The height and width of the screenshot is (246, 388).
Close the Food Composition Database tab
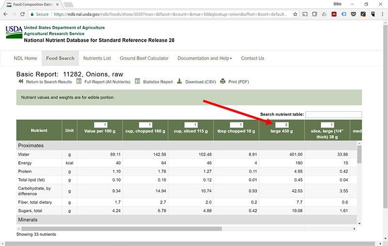57,4
